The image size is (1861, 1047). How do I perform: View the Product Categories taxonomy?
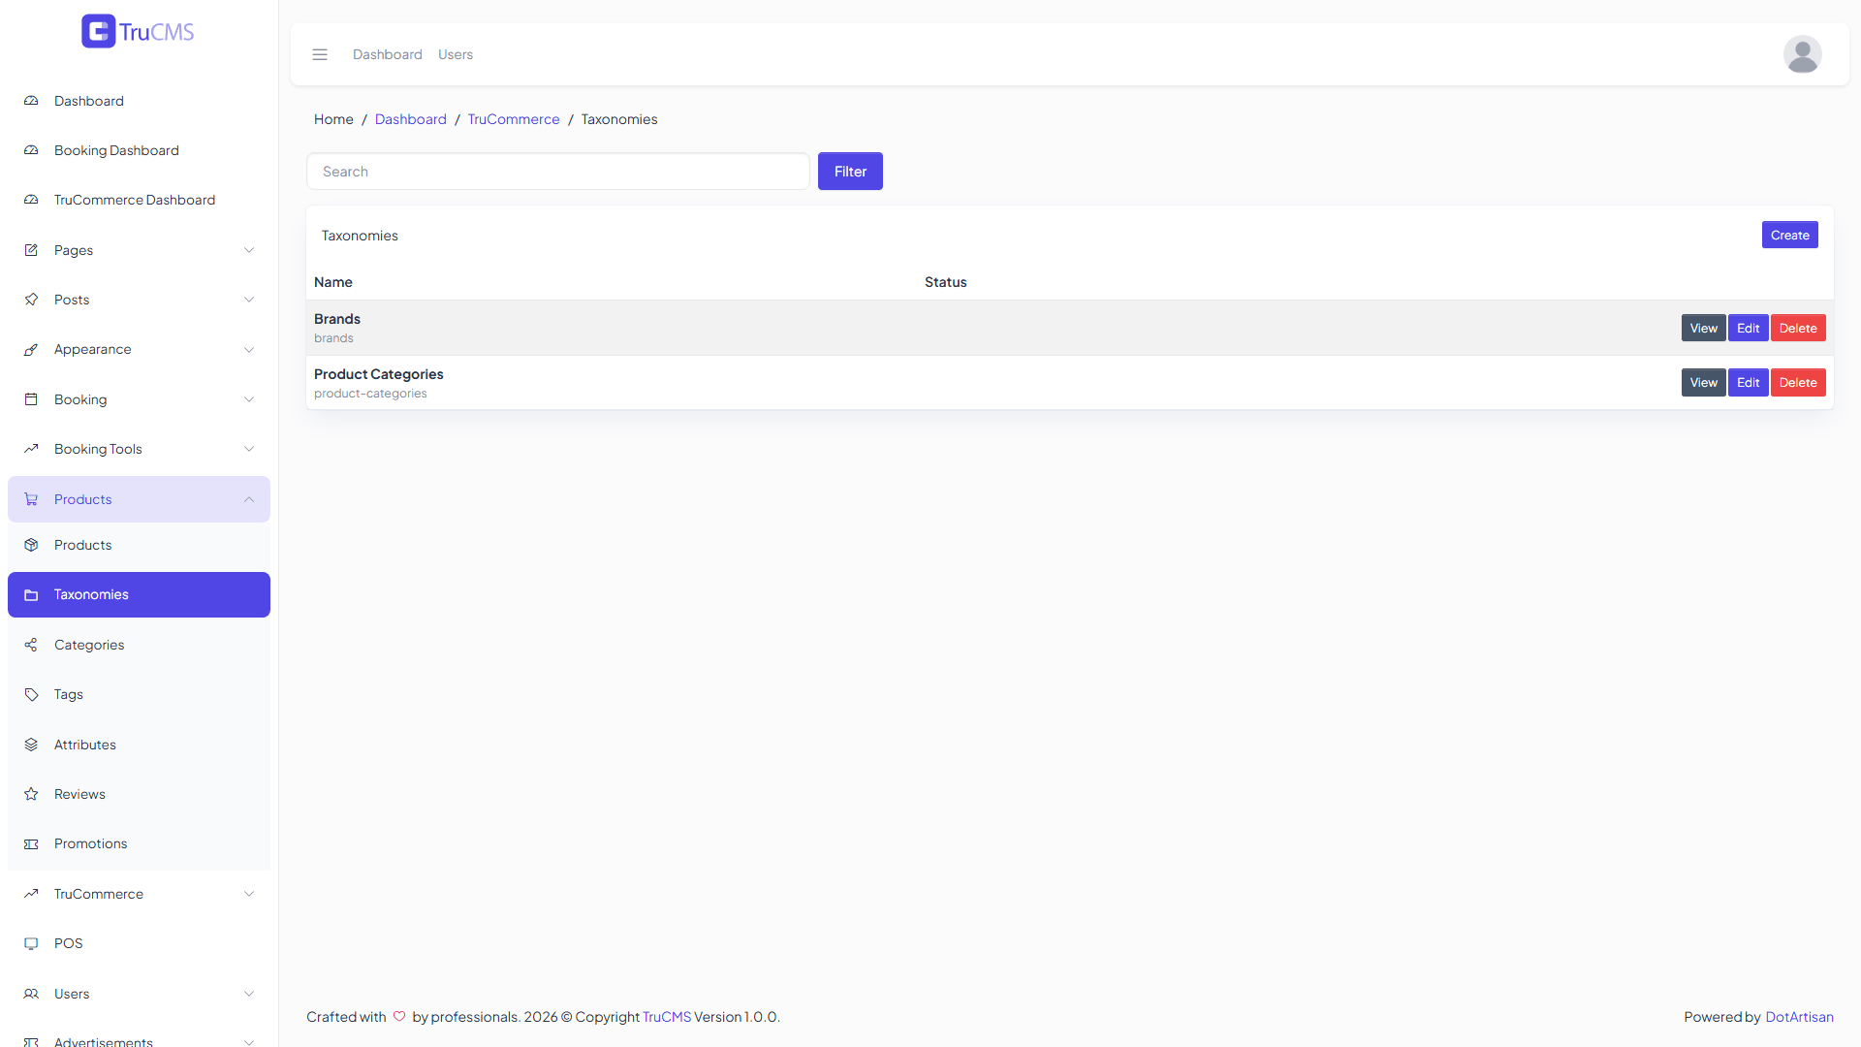pyautogui.click(x=1703, y=382)
